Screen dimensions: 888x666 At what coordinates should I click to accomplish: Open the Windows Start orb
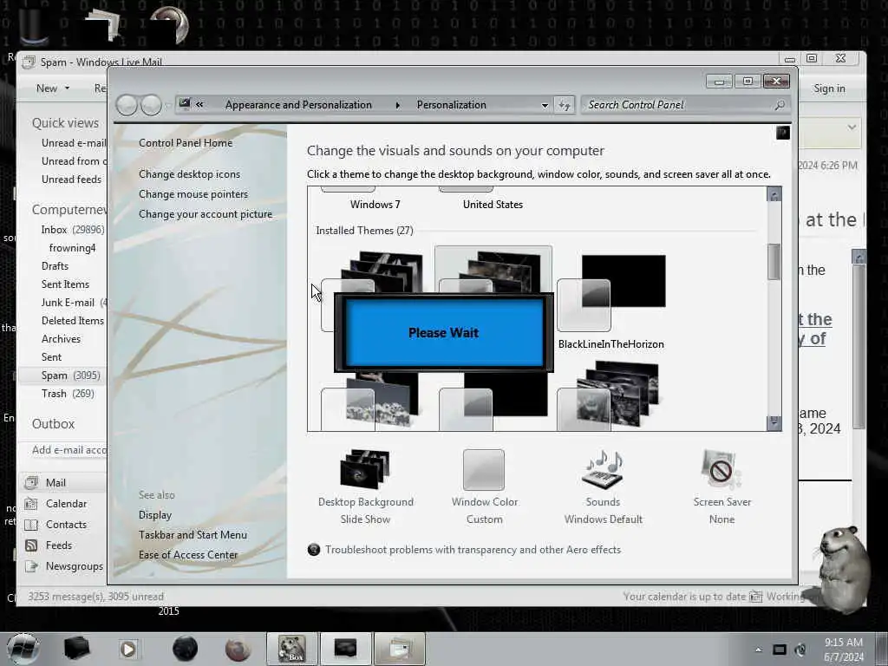tap(23, 649)
